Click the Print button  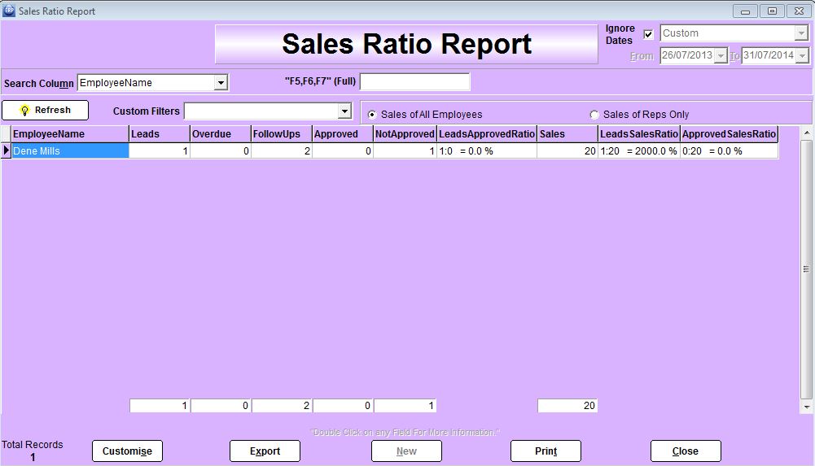(x=546, y=451)
